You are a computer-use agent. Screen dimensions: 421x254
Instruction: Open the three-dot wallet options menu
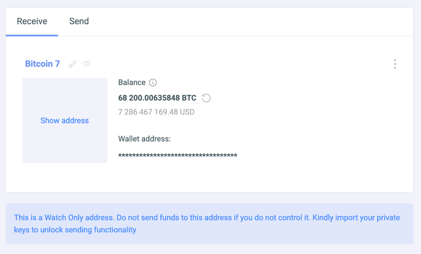coord(395,64)
